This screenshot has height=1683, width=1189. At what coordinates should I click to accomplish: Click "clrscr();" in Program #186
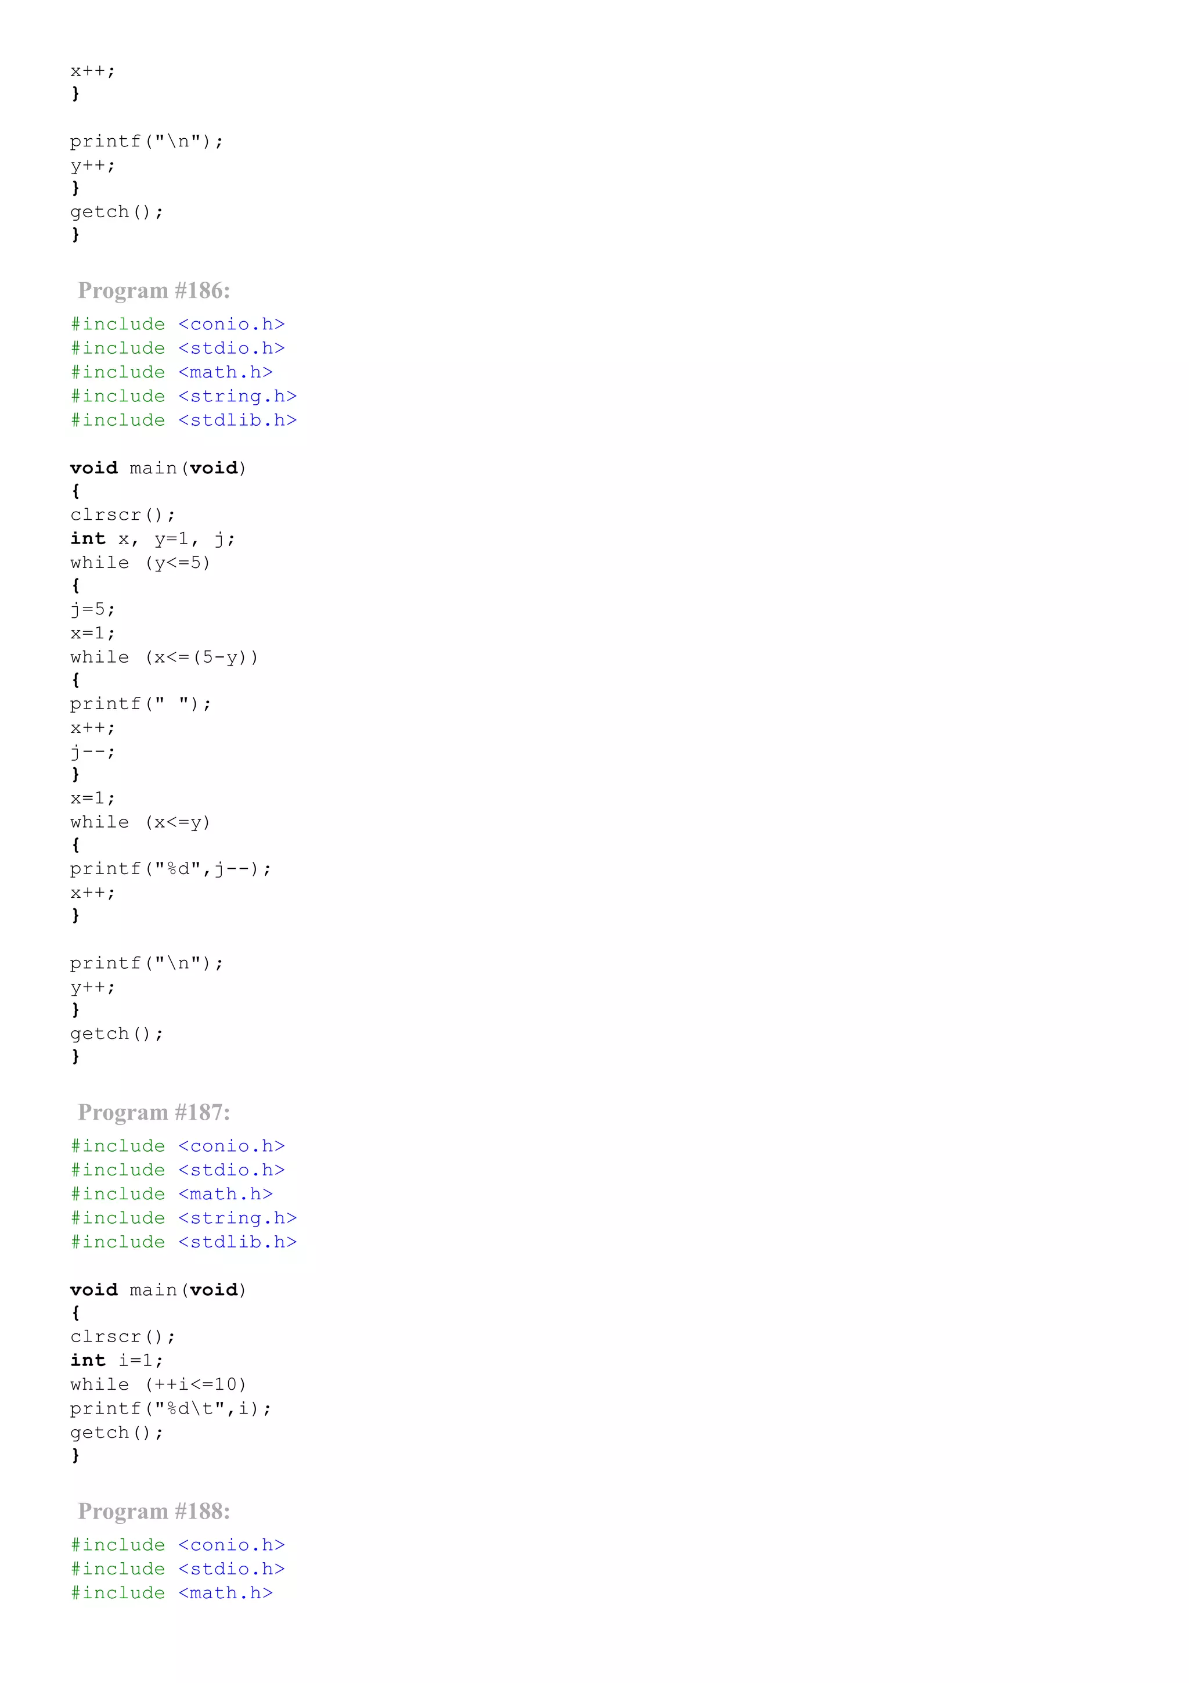coord(123,515)
